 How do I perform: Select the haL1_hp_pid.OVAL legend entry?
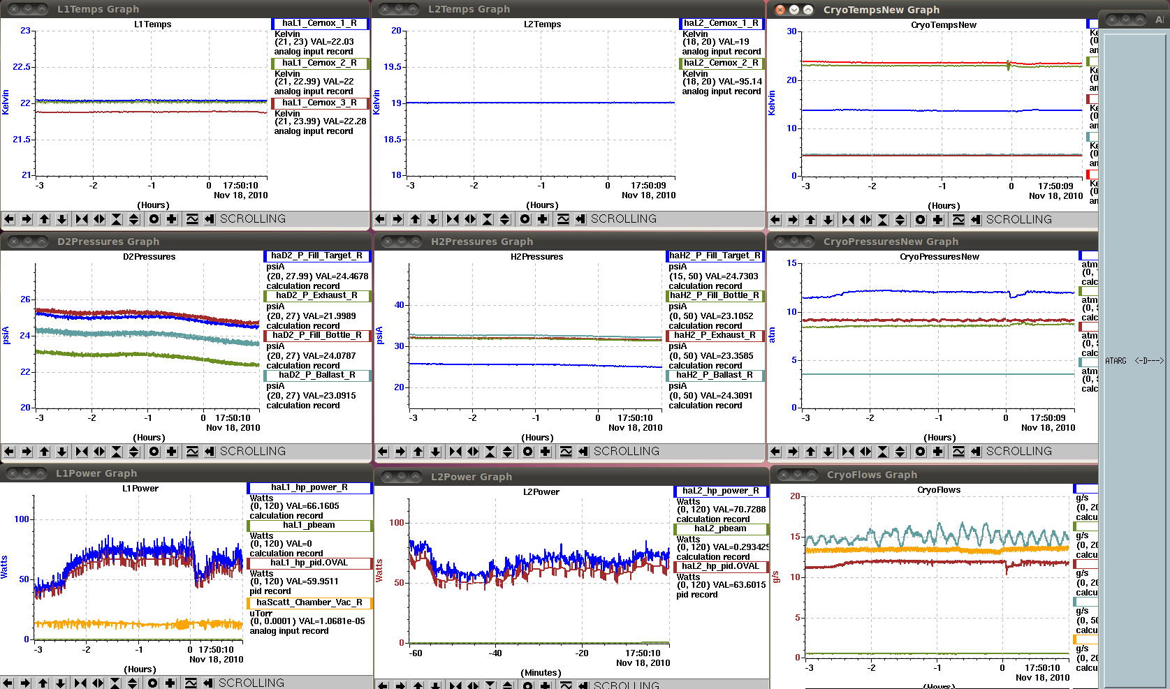[x=309, y=563]
